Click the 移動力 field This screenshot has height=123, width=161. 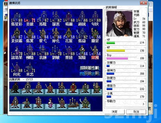point(125,103)
